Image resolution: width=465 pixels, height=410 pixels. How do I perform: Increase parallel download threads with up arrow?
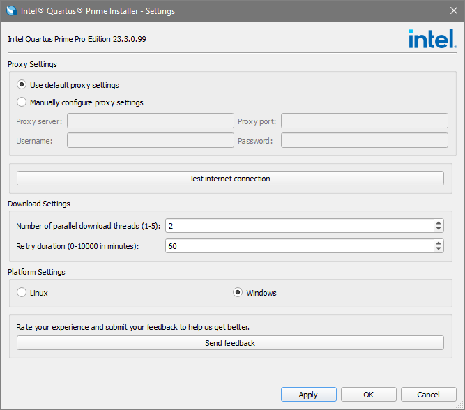click(x=439, y=222)
